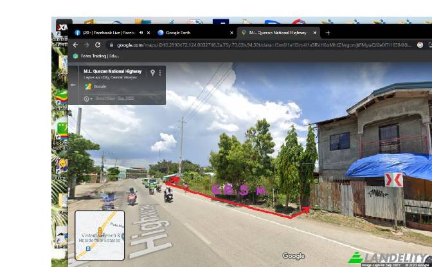This screenshot has width=432, height=267.
Task: Close the Google Earth tab
Action: [231, 32]
